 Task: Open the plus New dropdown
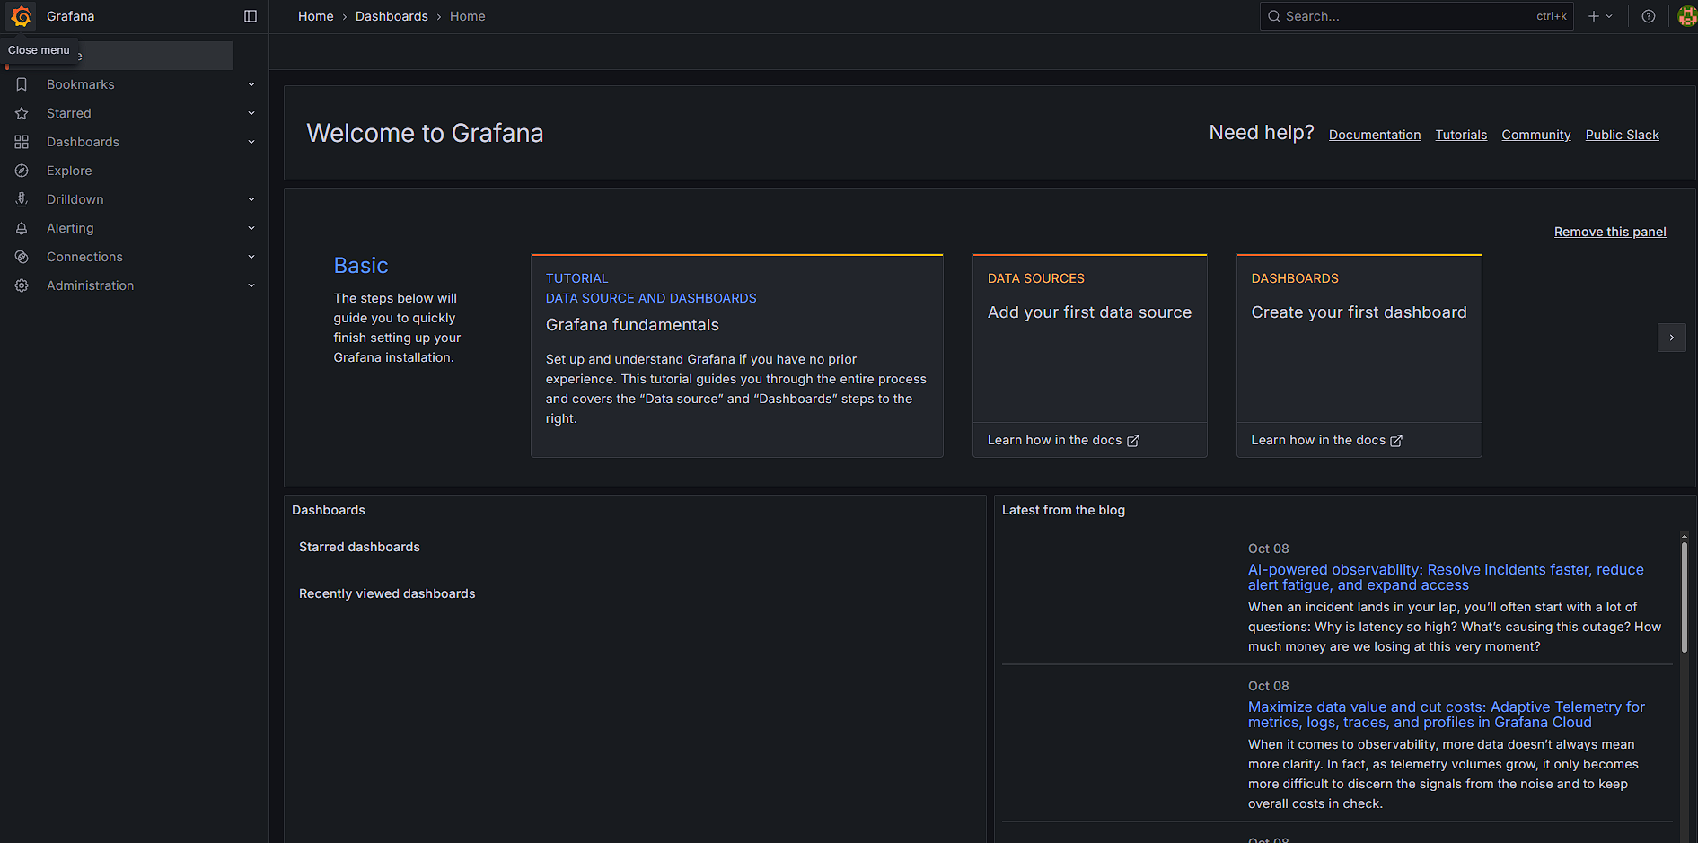pos(1600,16)
